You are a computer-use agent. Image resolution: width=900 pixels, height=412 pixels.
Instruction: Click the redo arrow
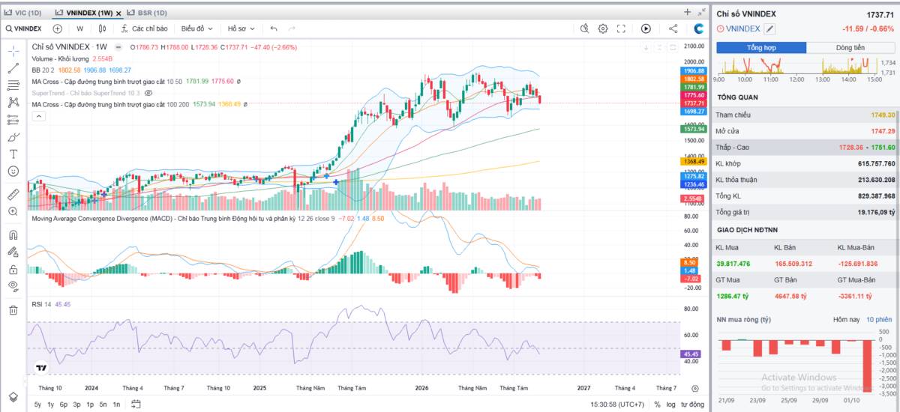click(x=292, y=28)
